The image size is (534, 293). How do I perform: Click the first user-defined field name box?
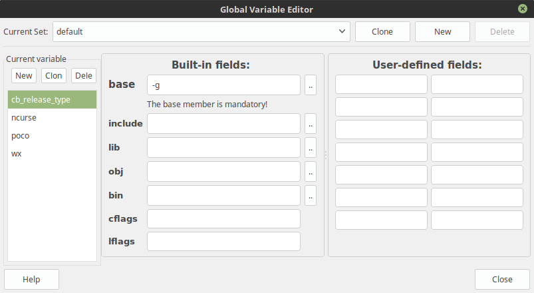point(381,85)
